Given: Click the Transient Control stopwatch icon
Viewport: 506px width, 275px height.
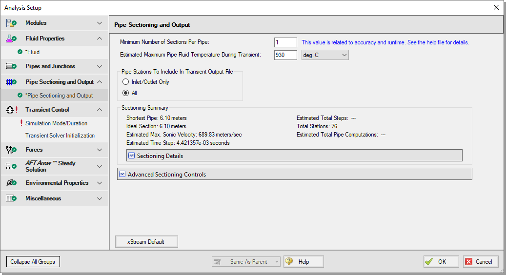Looking at the screenshot, I should point(11,110).
